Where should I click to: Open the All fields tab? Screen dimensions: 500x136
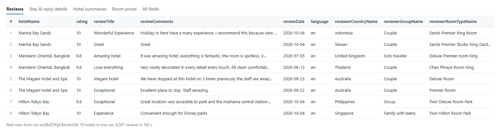(x=151, y=9)
